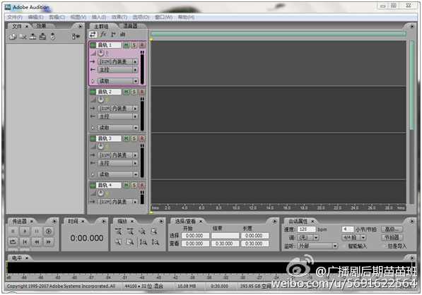This screenshot has width=422, height=295.
Task: Show the Sends track controls
Action: coord(113,35)
